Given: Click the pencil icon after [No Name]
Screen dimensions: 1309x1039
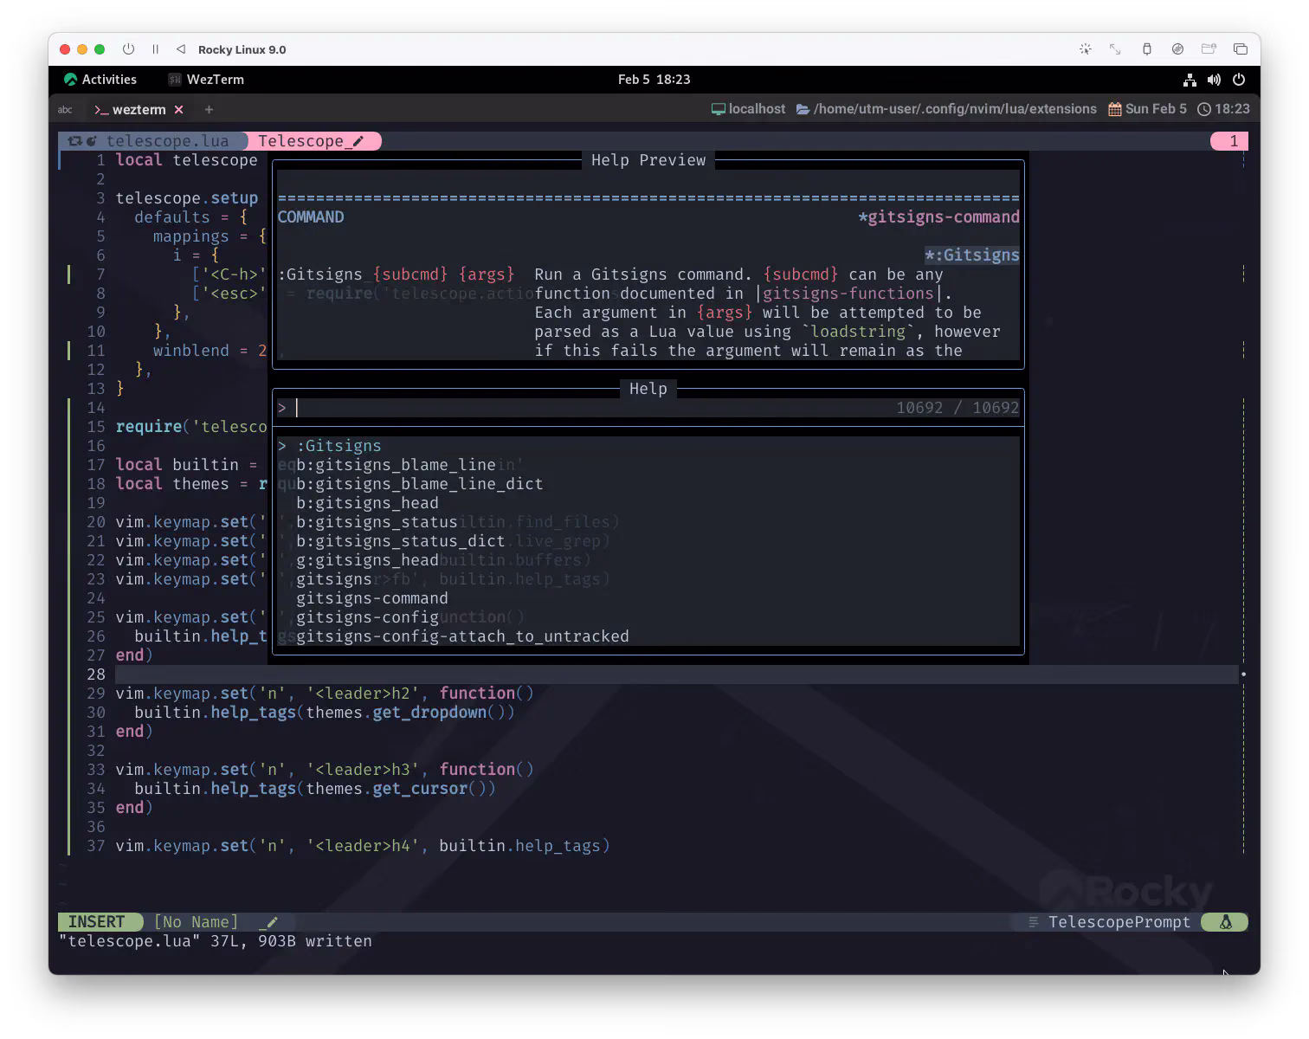Looking at the screenshot, I should click(271, 922).
